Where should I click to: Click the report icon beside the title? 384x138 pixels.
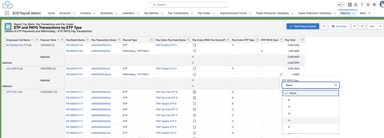(8, 26)
